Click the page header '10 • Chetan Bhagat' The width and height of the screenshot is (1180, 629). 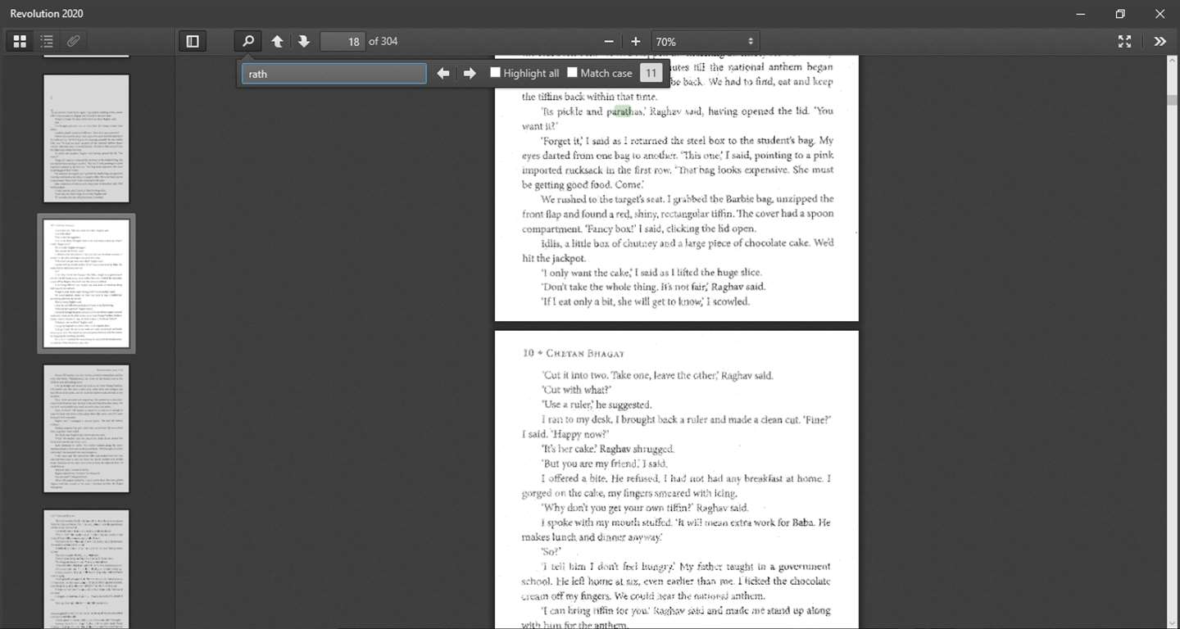[x=574, y=354]
